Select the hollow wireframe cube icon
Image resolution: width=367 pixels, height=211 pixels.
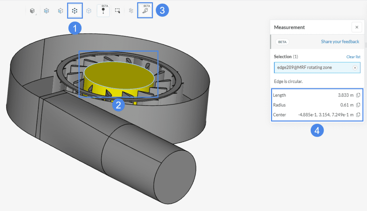tap(89, 10)
